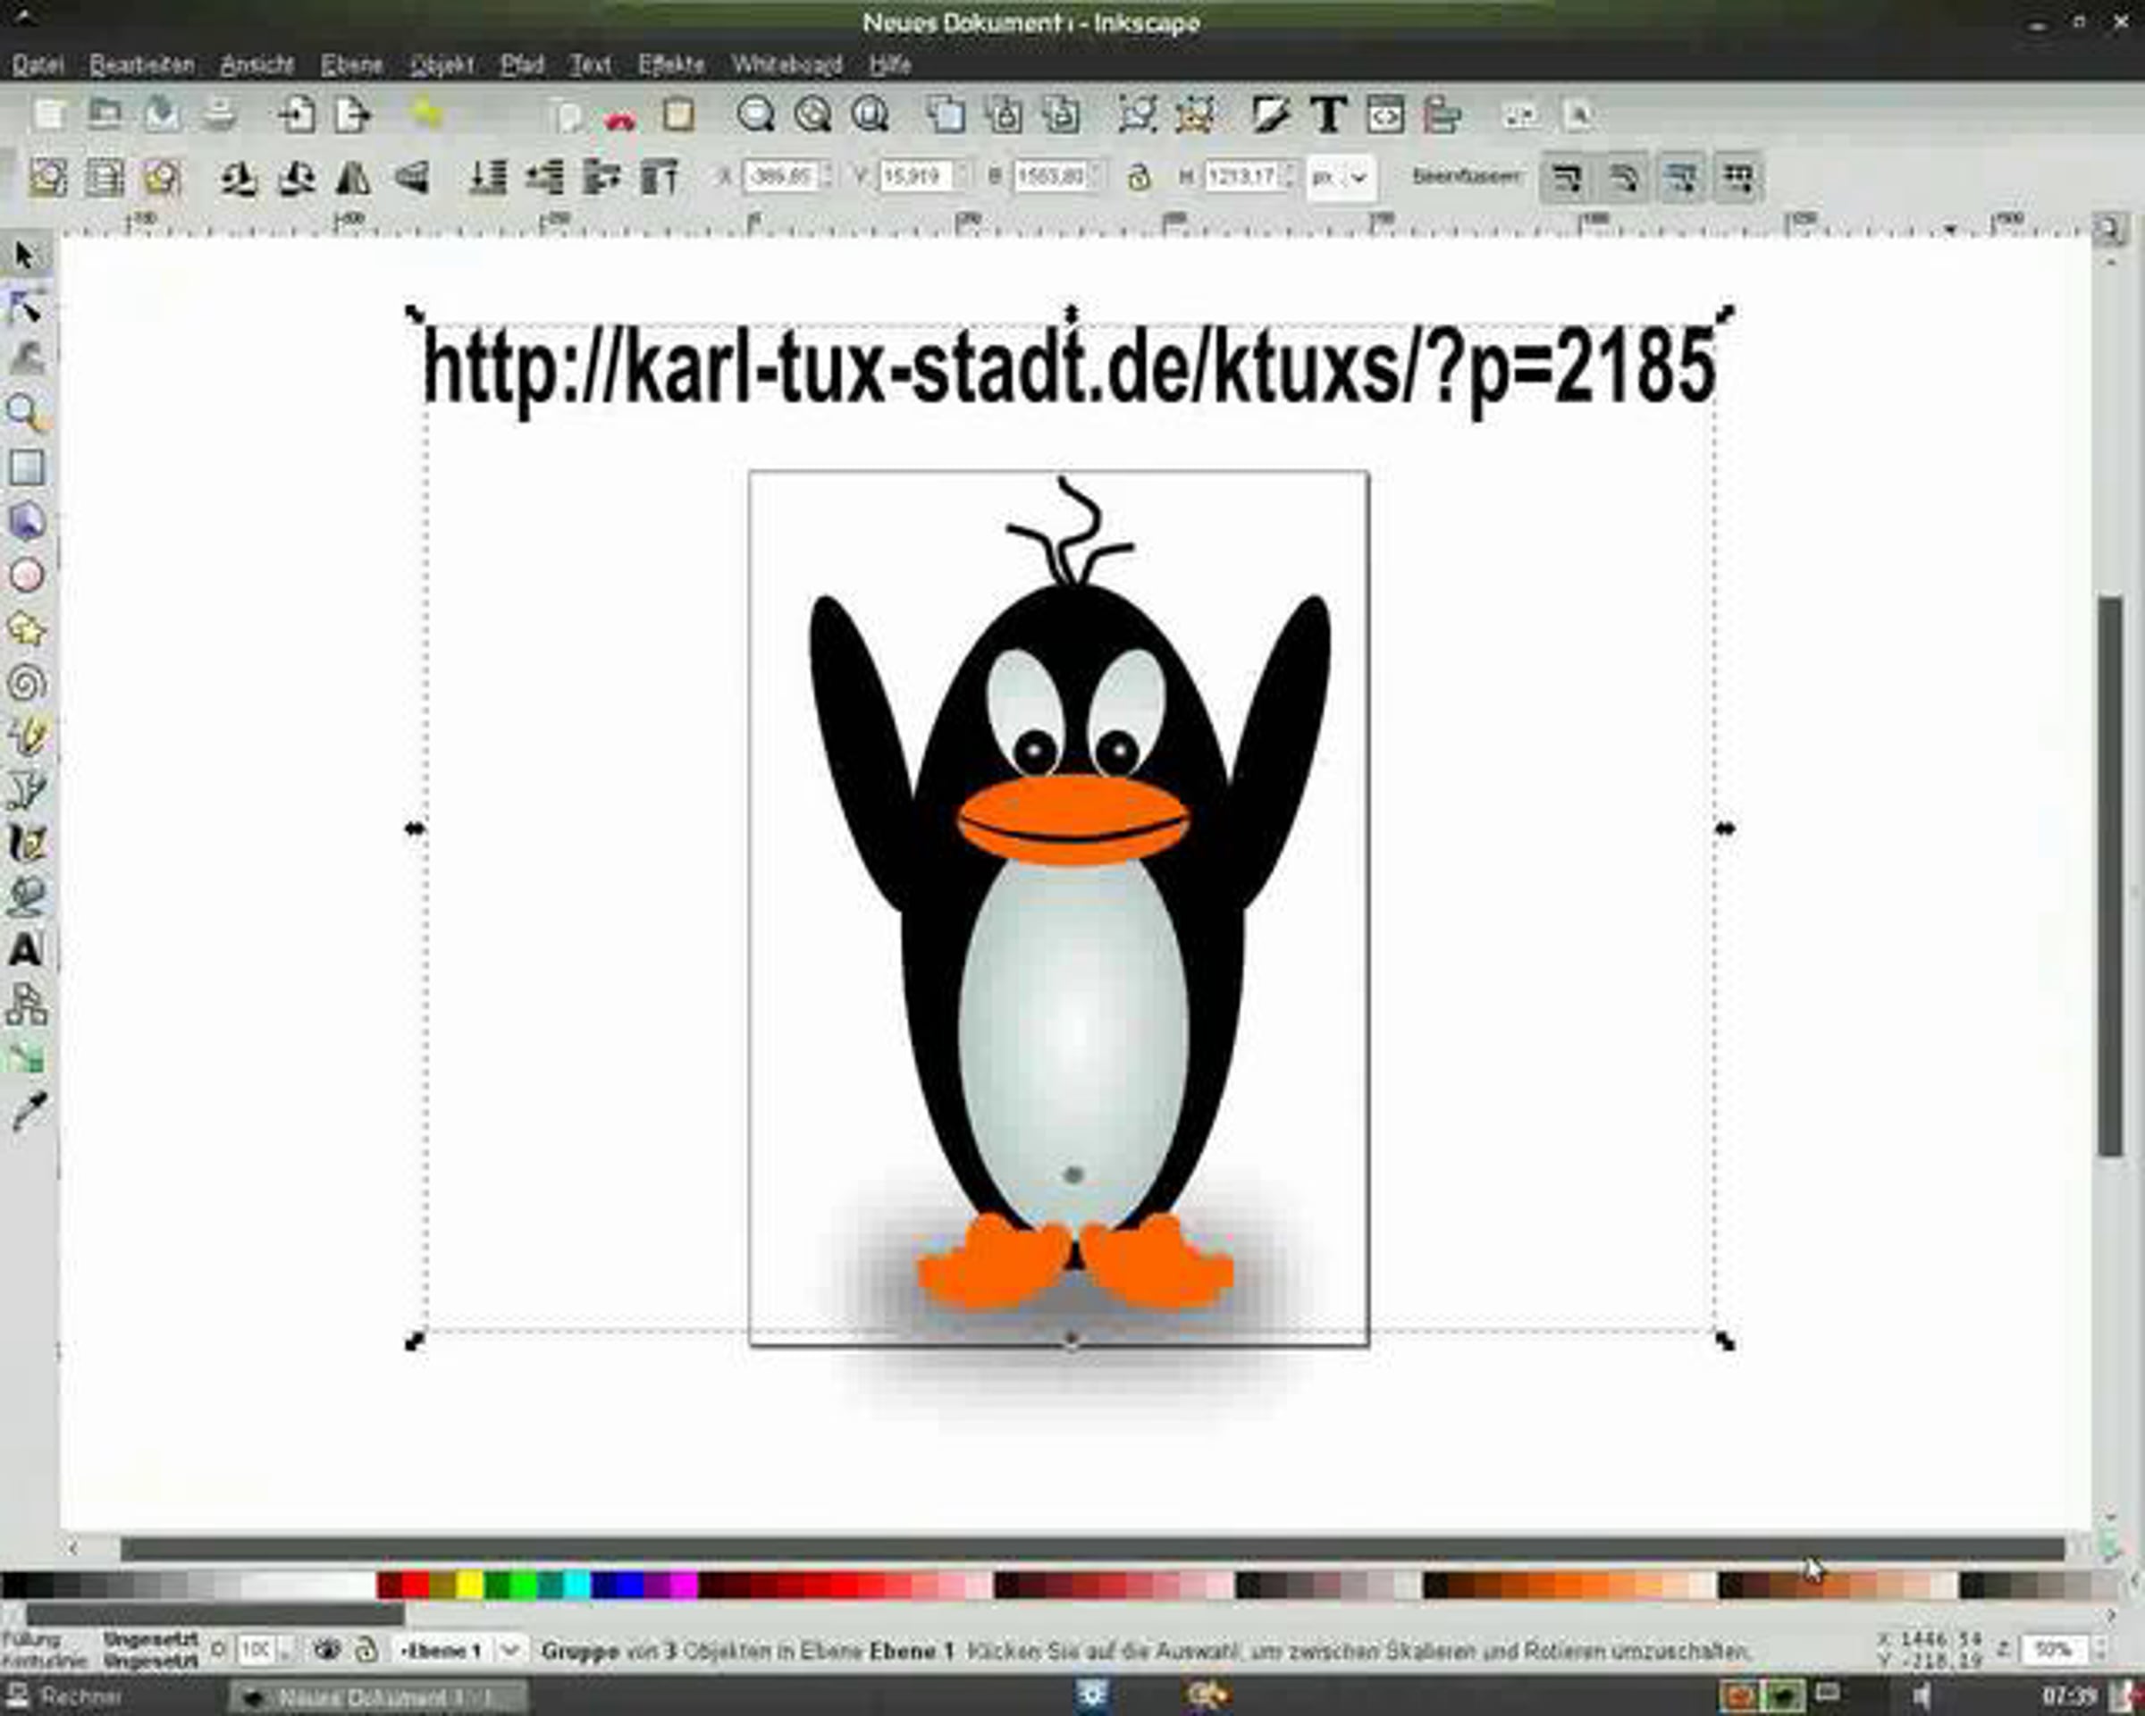Rotate selection 90° counter-clockwise

[239, 178]
